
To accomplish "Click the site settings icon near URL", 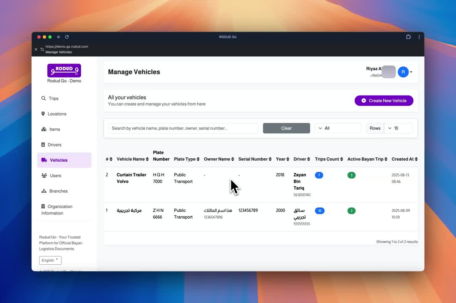I will pyautogui.click(x=42, y=49).
